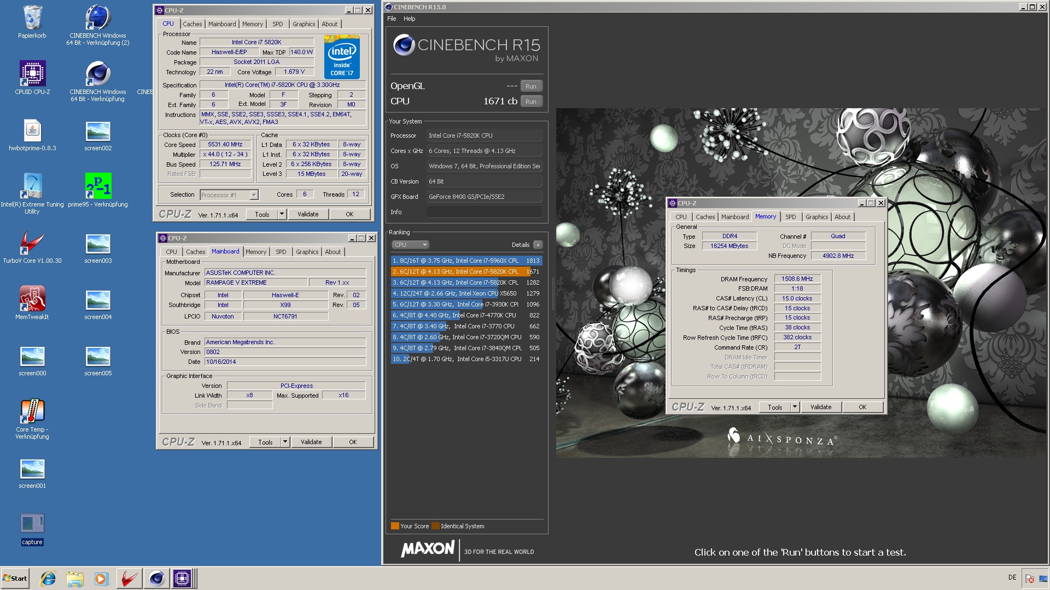Select the highlighted i7-5820K 1671 ranking row
The image size is (1050, 590).
(466, 272)
